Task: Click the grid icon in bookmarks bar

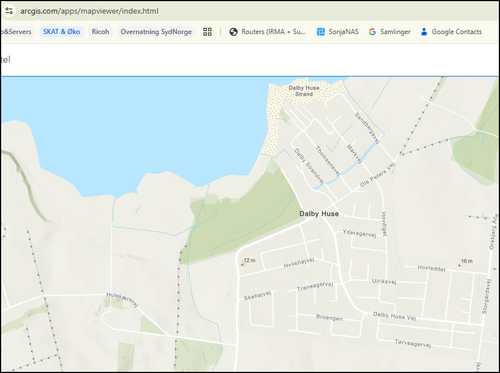Action: (207, 32)
